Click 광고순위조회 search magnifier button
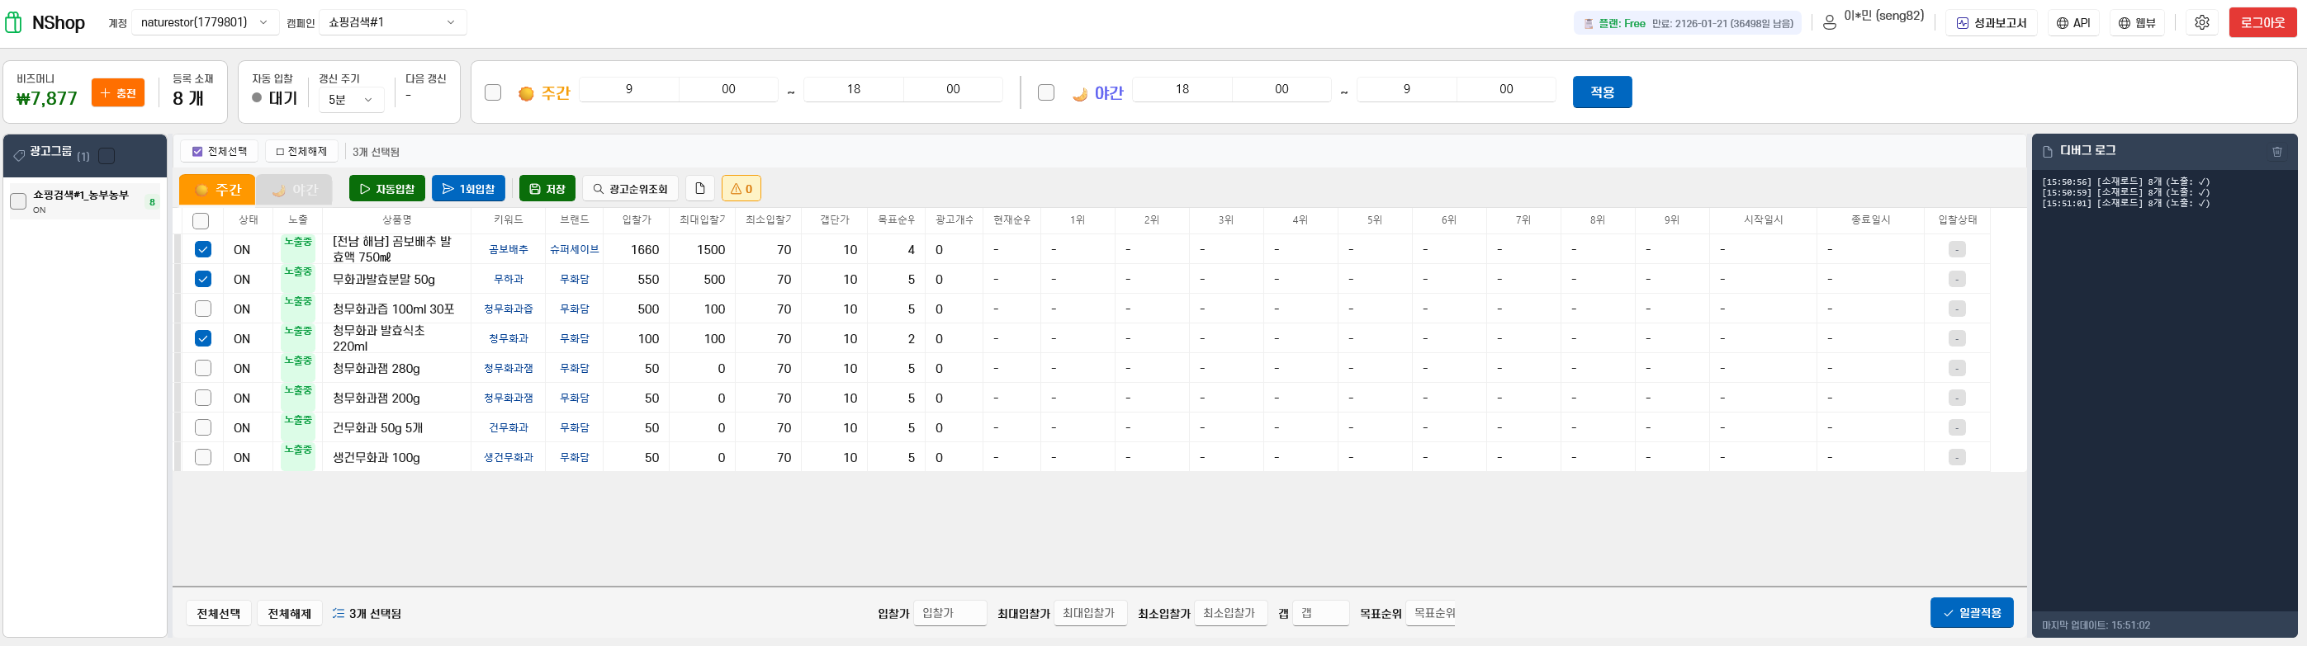Viewport: 2307px width, 646px height. tap(631, 189)
